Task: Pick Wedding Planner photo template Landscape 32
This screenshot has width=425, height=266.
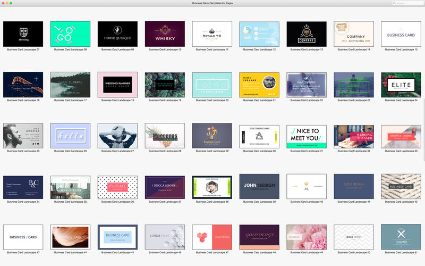Action: [x=354, y=136]
